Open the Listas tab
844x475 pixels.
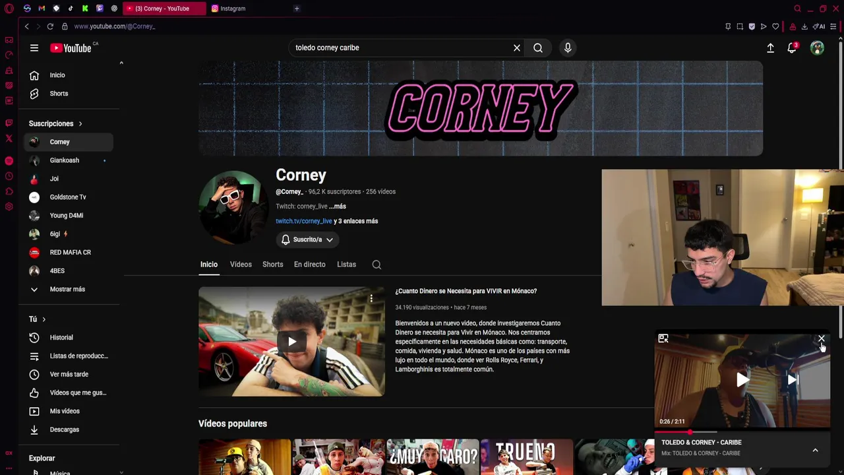click(x=346, y=265)
